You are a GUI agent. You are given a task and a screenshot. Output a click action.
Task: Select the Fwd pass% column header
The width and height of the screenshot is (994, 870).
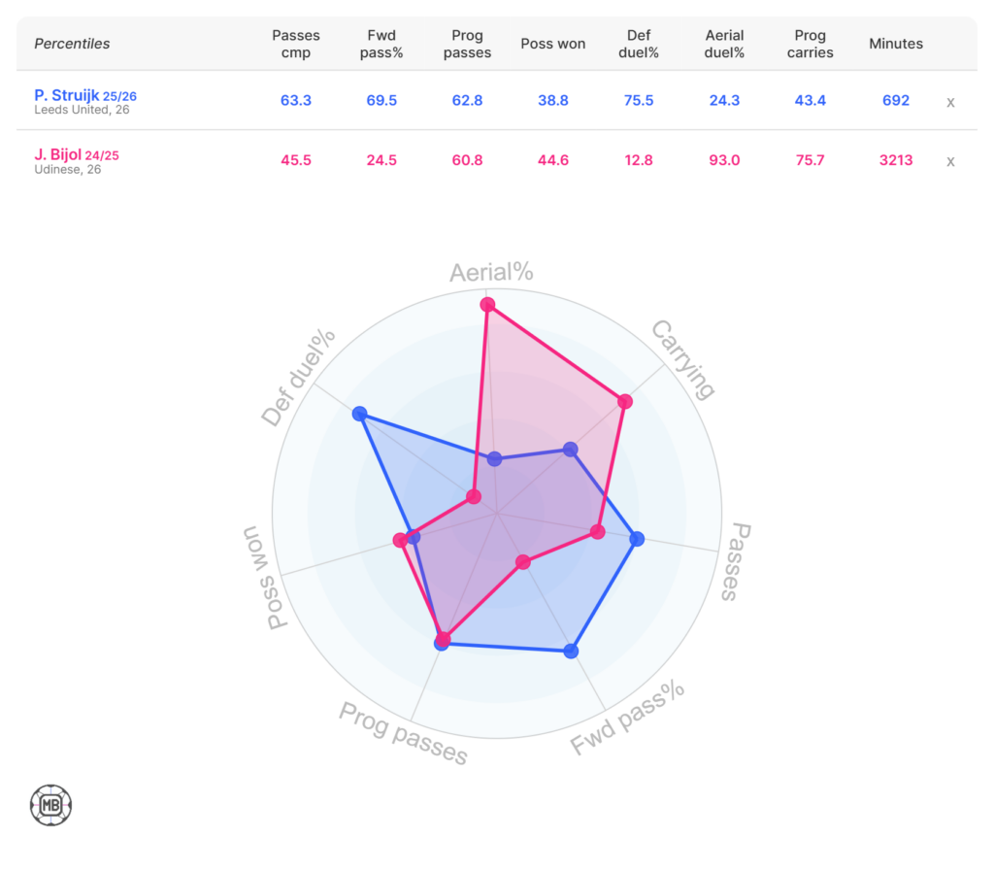(381, 44)
